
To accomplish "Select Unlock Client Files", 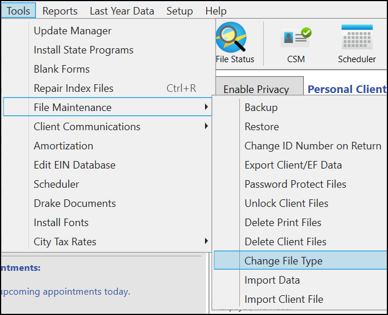I will [x=300, y=203].
